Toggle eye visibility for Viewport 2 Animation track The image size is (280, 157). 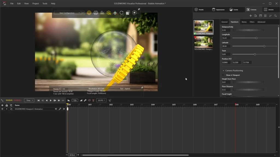[x=2, y=109]
